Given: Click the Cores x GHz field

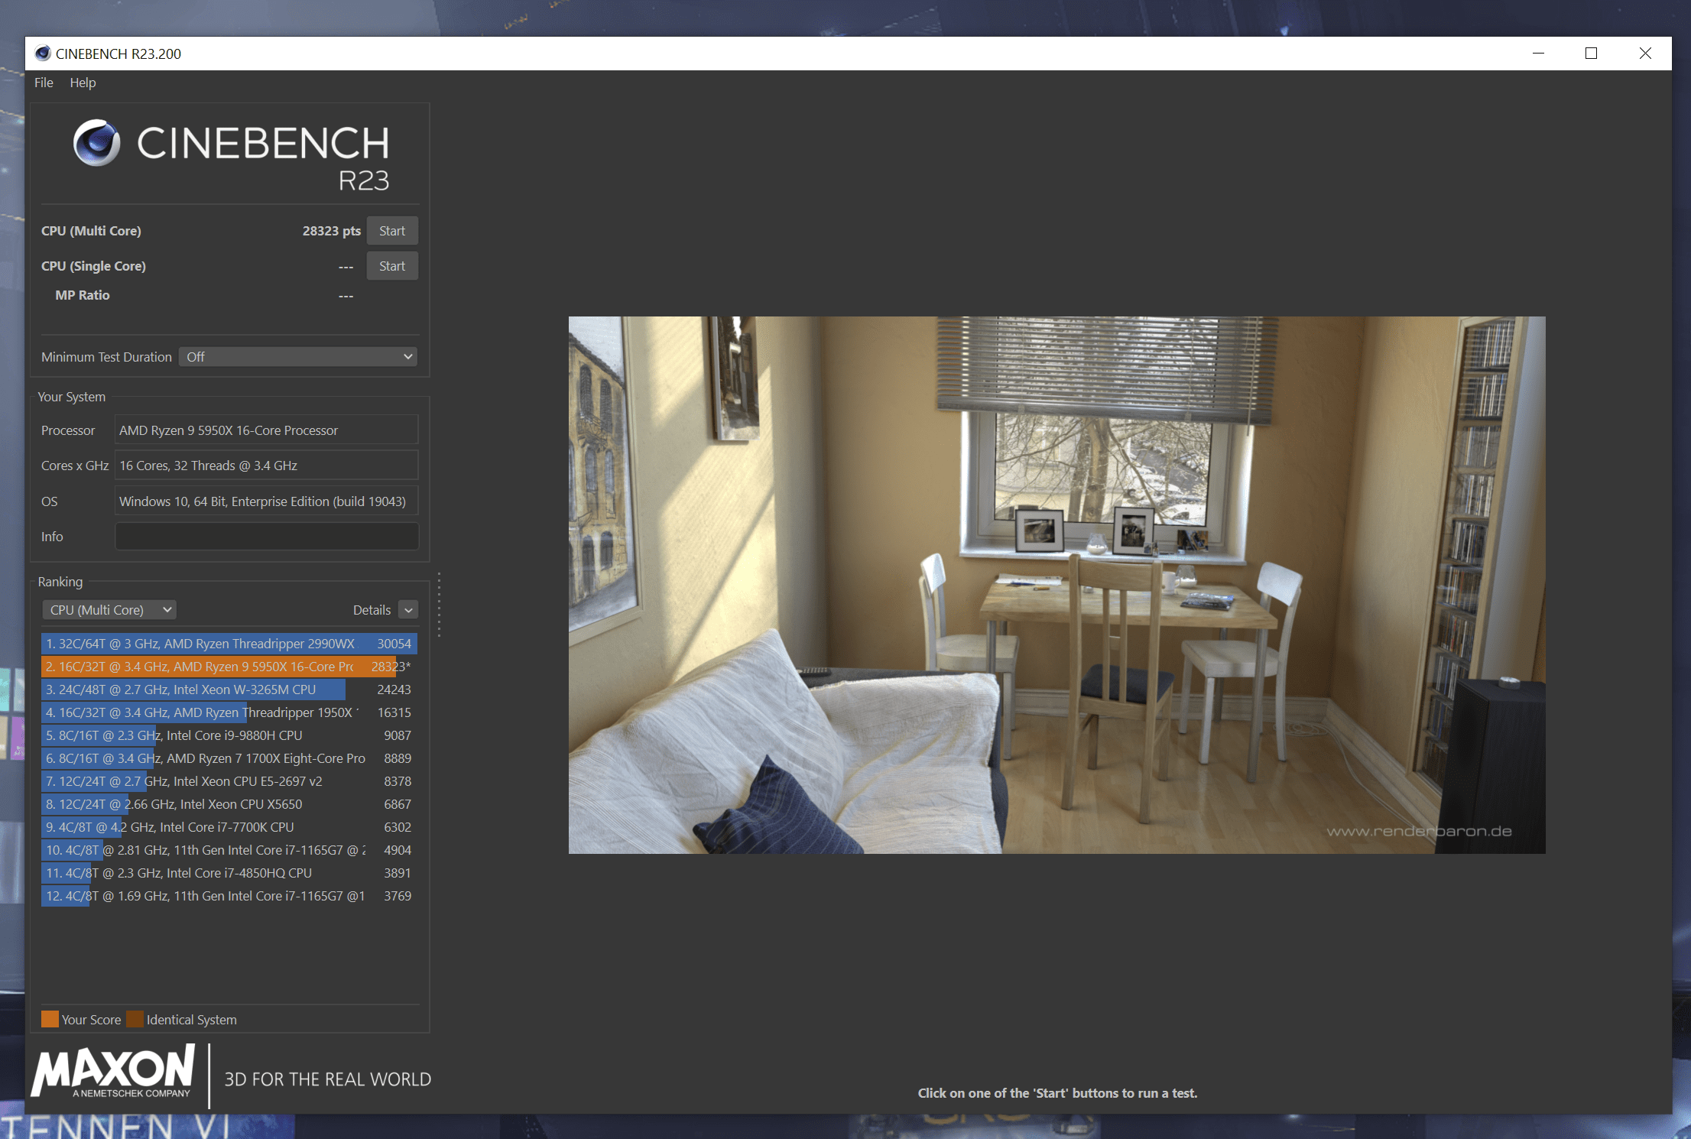Looking at the screenshot, I should point(267,466).
